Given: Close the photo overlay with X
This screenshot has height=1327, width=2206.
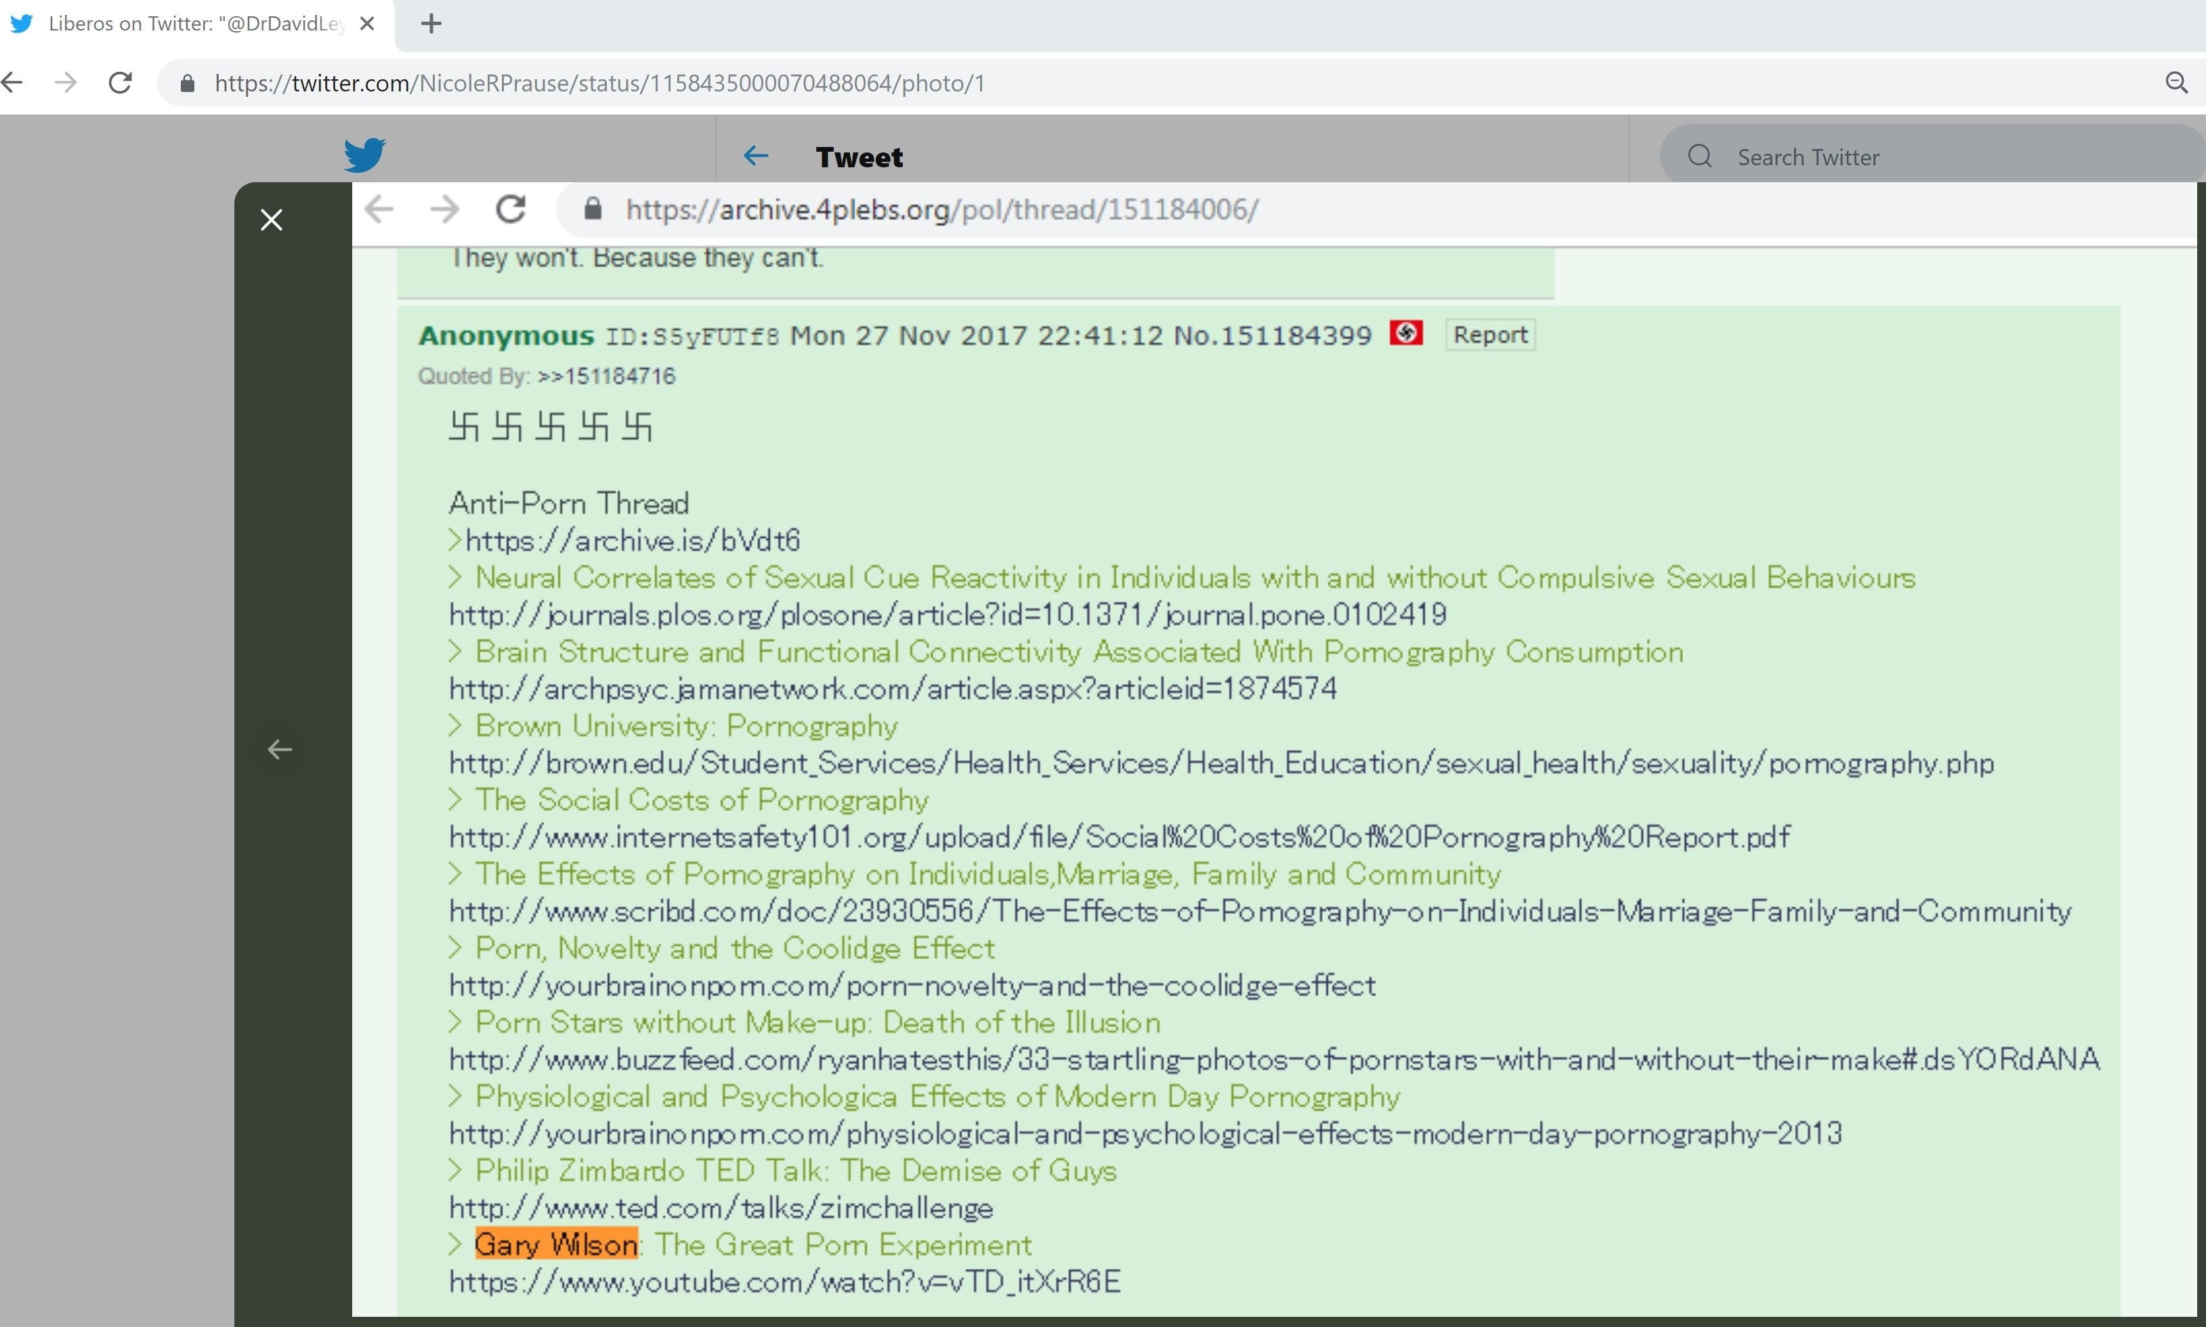Looking at the screenshot, I should [272, 220].
